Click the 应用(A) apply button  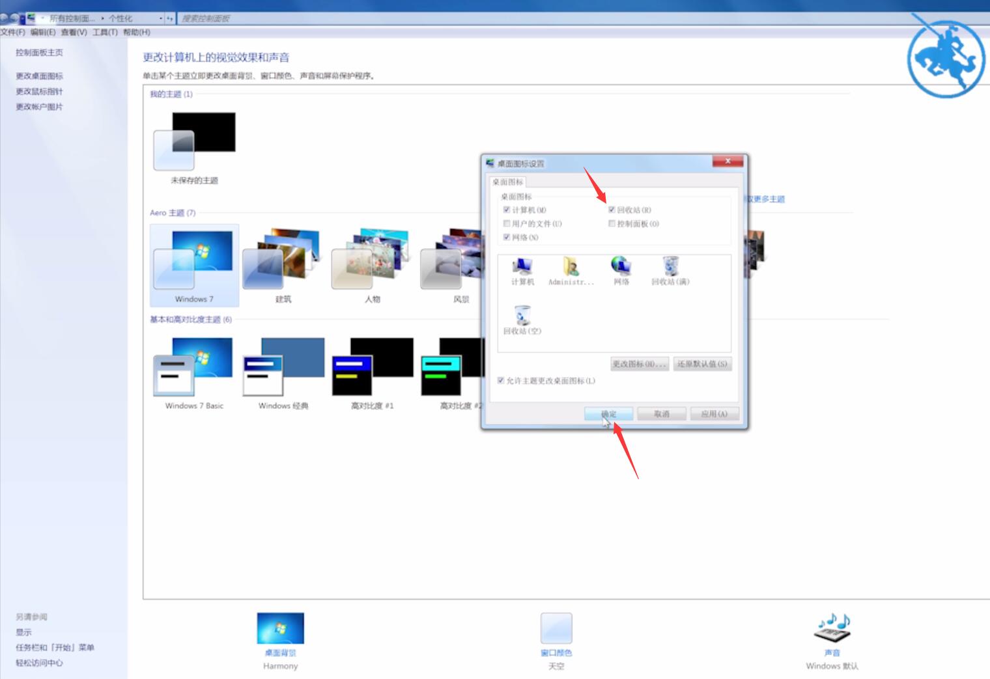point(714,413)
